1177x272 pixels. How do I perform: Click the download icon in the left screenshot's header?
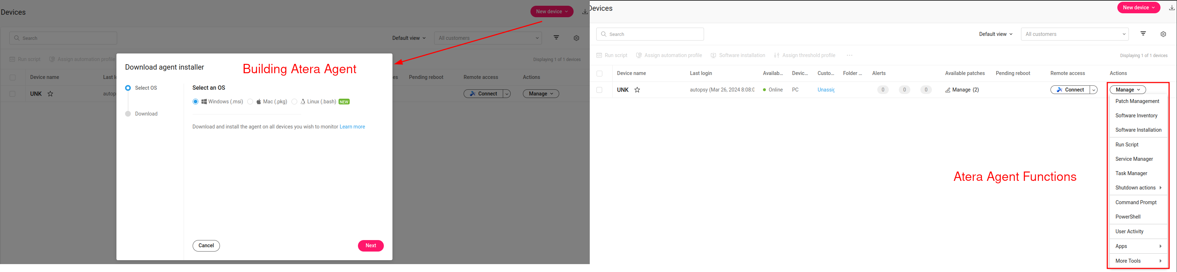point(584,12)
